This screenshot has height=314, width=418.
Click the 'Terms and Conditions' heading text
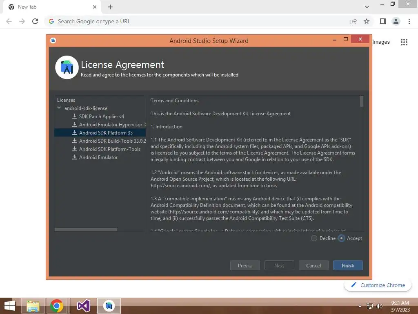[175, 101]
